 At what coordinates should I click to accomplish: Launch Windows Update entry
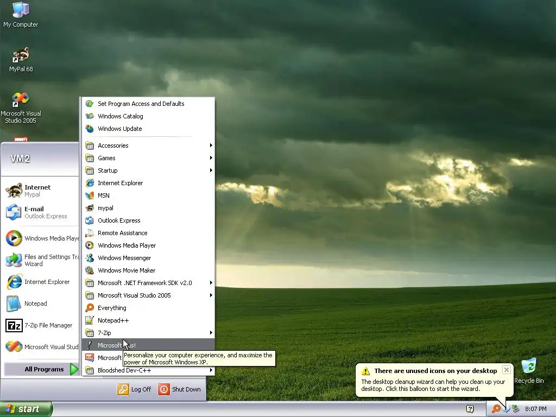148,128
